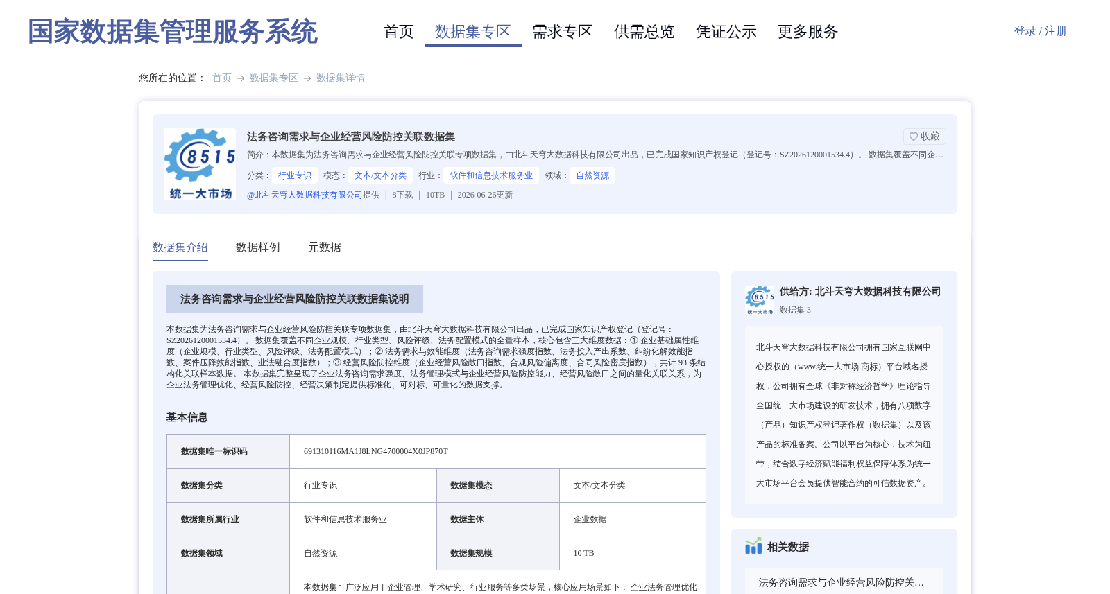Click the supplier's small 8515 logo icon
Image resolution: width=1110 pixels, height=594 pixels.
click(760, 300)
